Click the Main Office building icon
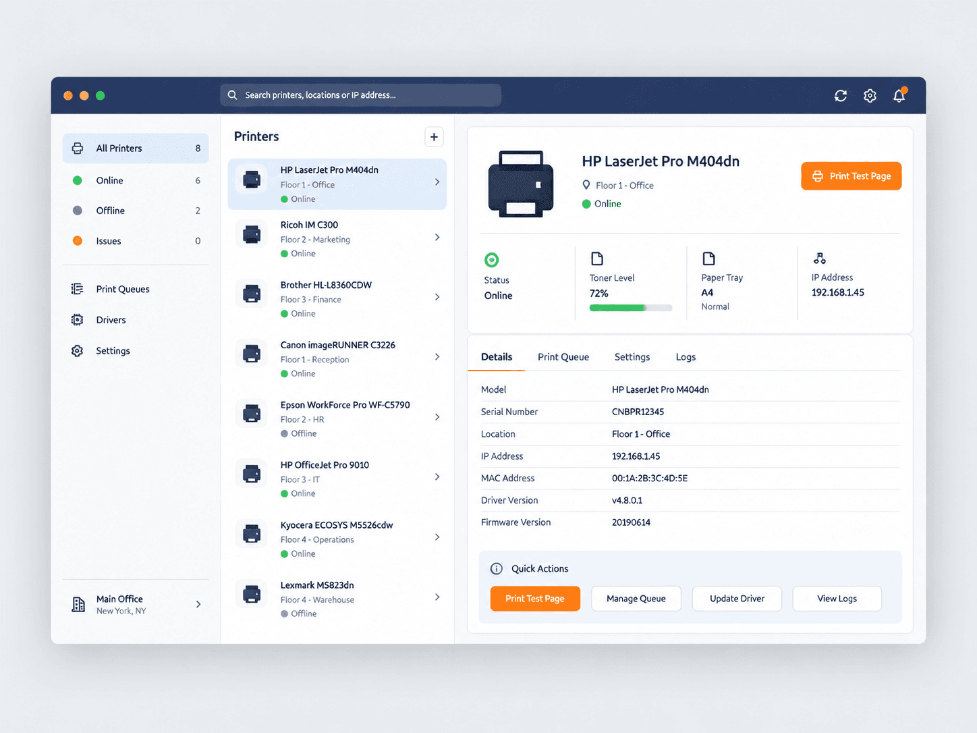The width and height of the screenshot is (977, 733). click(x=79, y=605)
